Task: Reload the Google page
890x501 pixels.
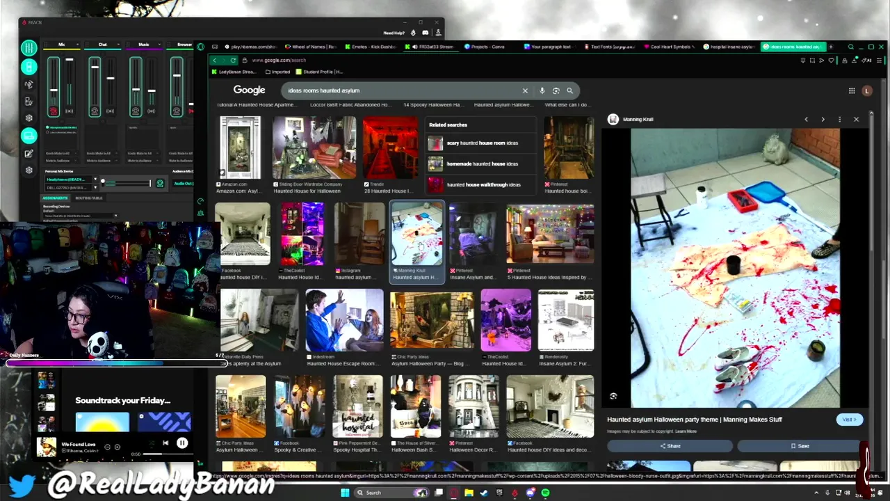Action: point(233,60)
